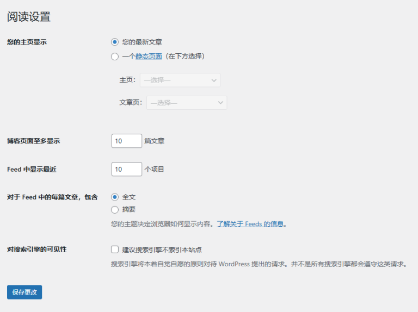Open 了解关于 Feeds 的信息 link
Viewport: 418px width, 312px height.
[250, 223]
